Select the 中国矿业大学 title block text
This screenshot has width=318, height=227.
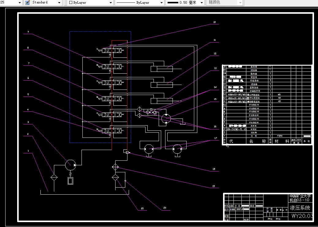300,196
